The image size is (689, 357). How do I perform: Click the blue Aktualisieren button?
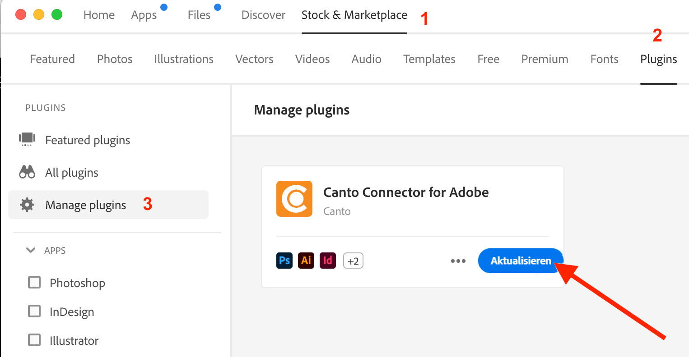pos(520,261)
